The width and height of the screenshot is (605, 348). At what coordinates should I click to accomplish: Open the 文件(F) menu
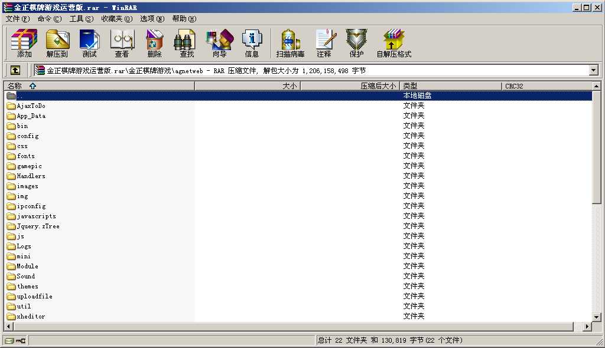18,18
